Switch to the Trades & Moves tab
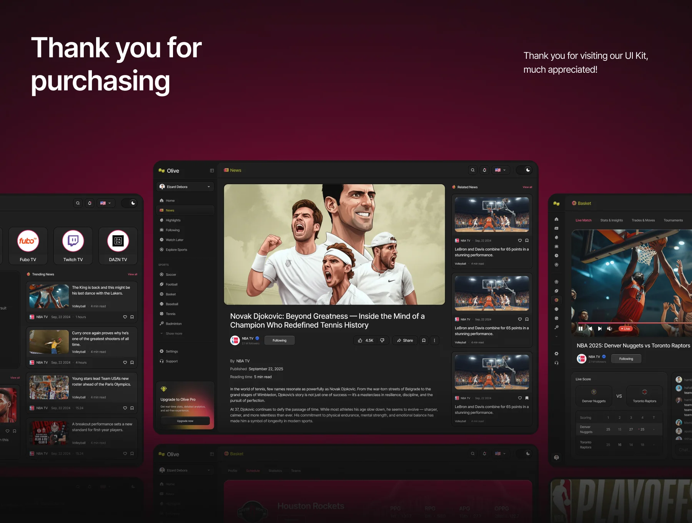 pos(643,220)
